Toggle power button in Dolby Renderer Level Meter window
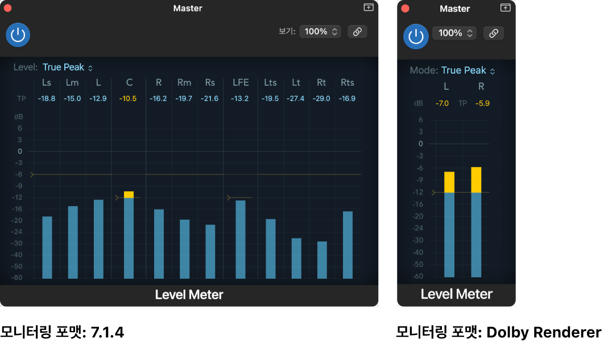 click(x=416, y=36)
